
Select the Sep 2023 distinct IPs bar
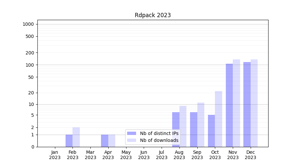click(x=194, y=129)
